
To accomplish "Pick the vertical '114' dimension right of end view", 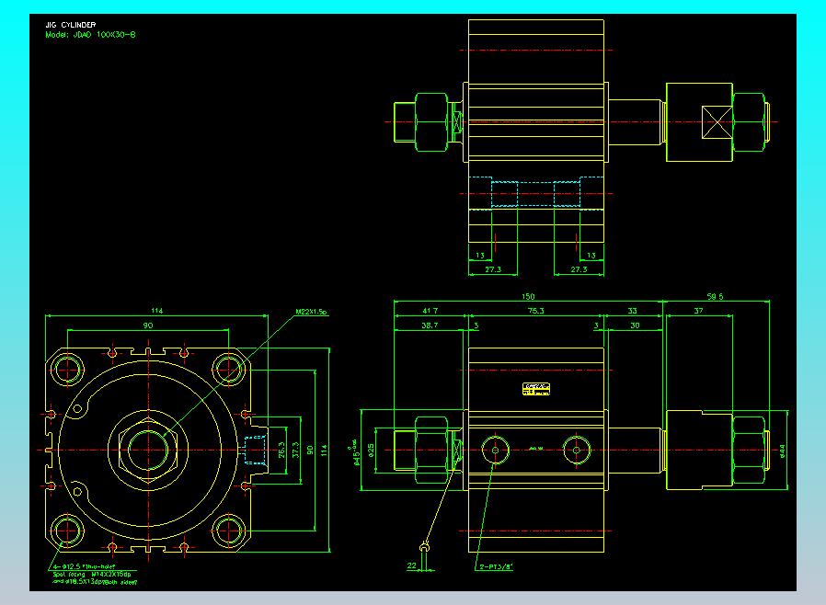I will pos(324,451).
